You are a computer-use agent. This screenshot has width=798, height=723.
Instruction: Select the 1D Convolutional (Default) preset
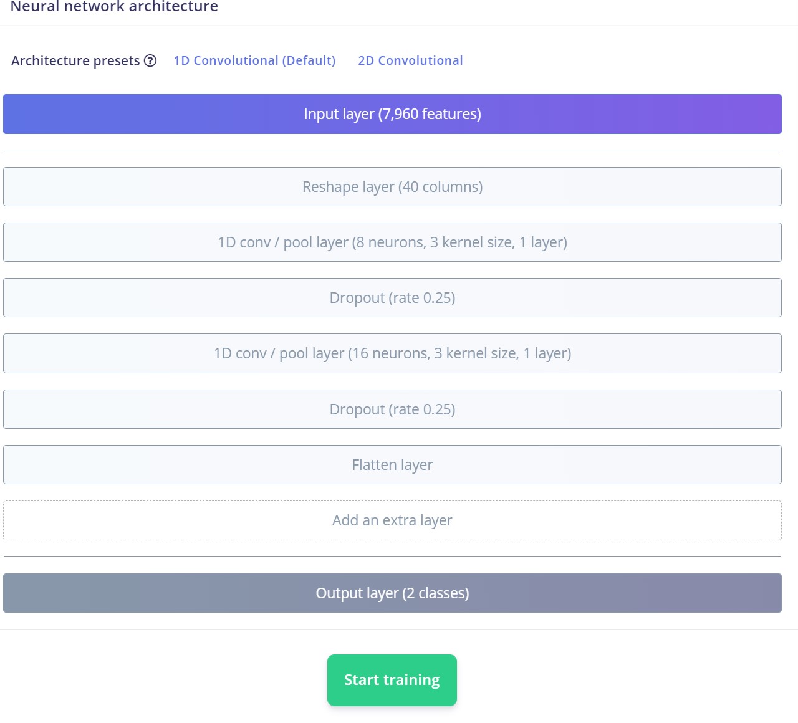[254, 60]
